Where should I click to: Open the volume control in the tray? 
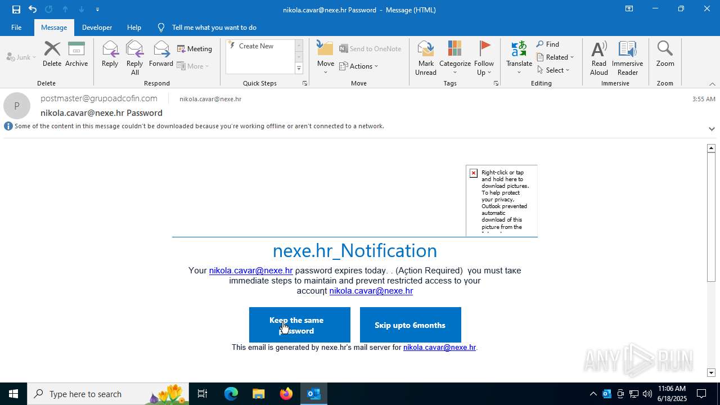pos(647,394)
